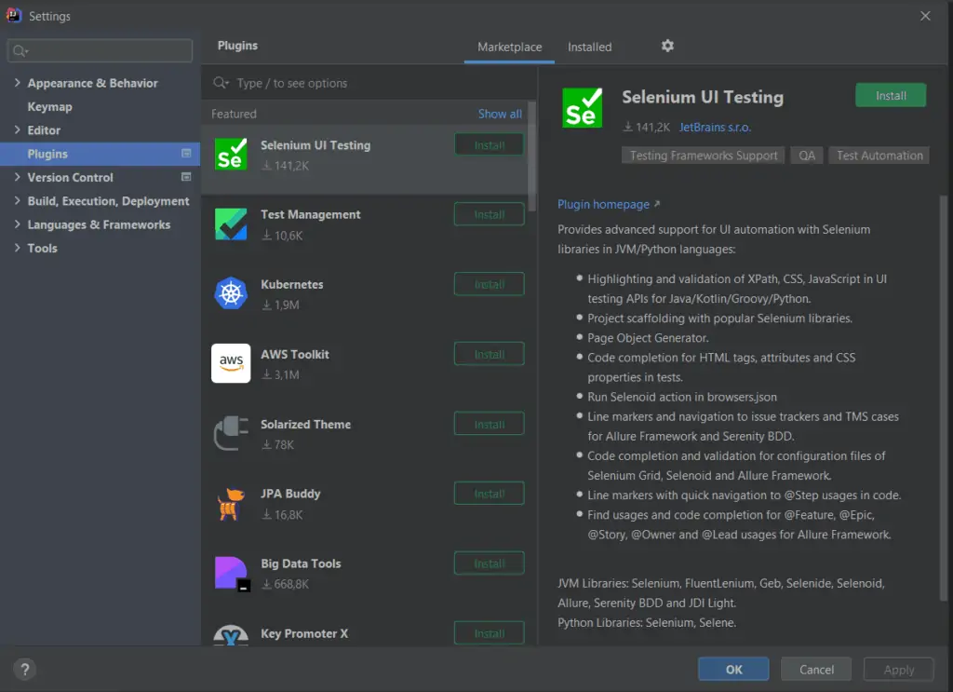Open the plugins manage repositories gear icon
This screenshot has width=953, height=692.
point(667,46)
